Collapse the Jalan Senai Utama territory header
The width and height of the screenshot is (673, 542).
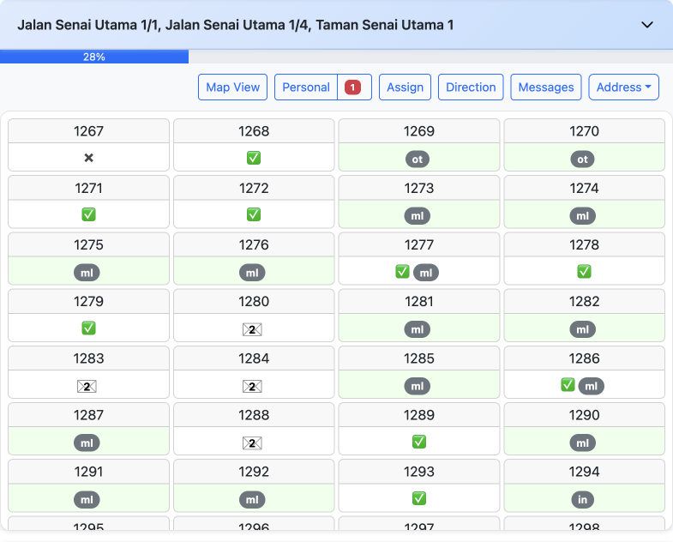(647, 25)
